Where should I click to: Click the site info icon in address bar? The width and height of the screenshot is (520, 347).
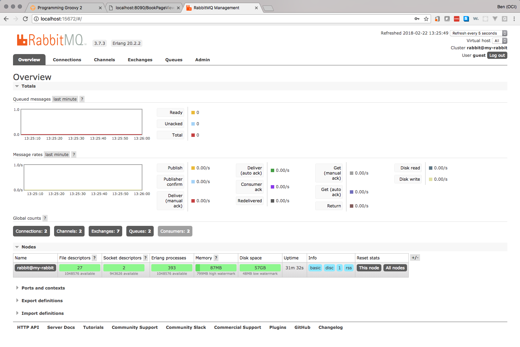pos(36,19)
